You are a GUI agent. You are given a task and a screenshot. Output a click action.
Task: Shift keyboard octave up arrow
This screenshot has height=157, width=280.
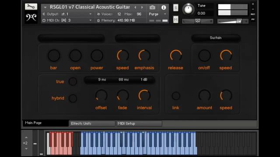click(26, 137)
